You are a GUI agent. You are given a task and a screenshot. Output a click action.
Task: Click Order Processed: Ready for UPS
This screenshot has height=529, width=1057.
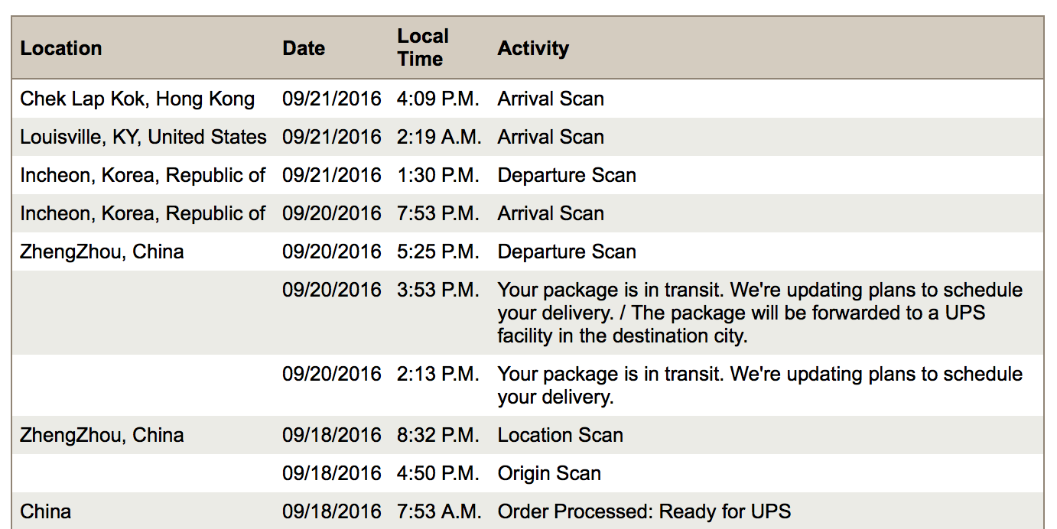pos(644,511)
